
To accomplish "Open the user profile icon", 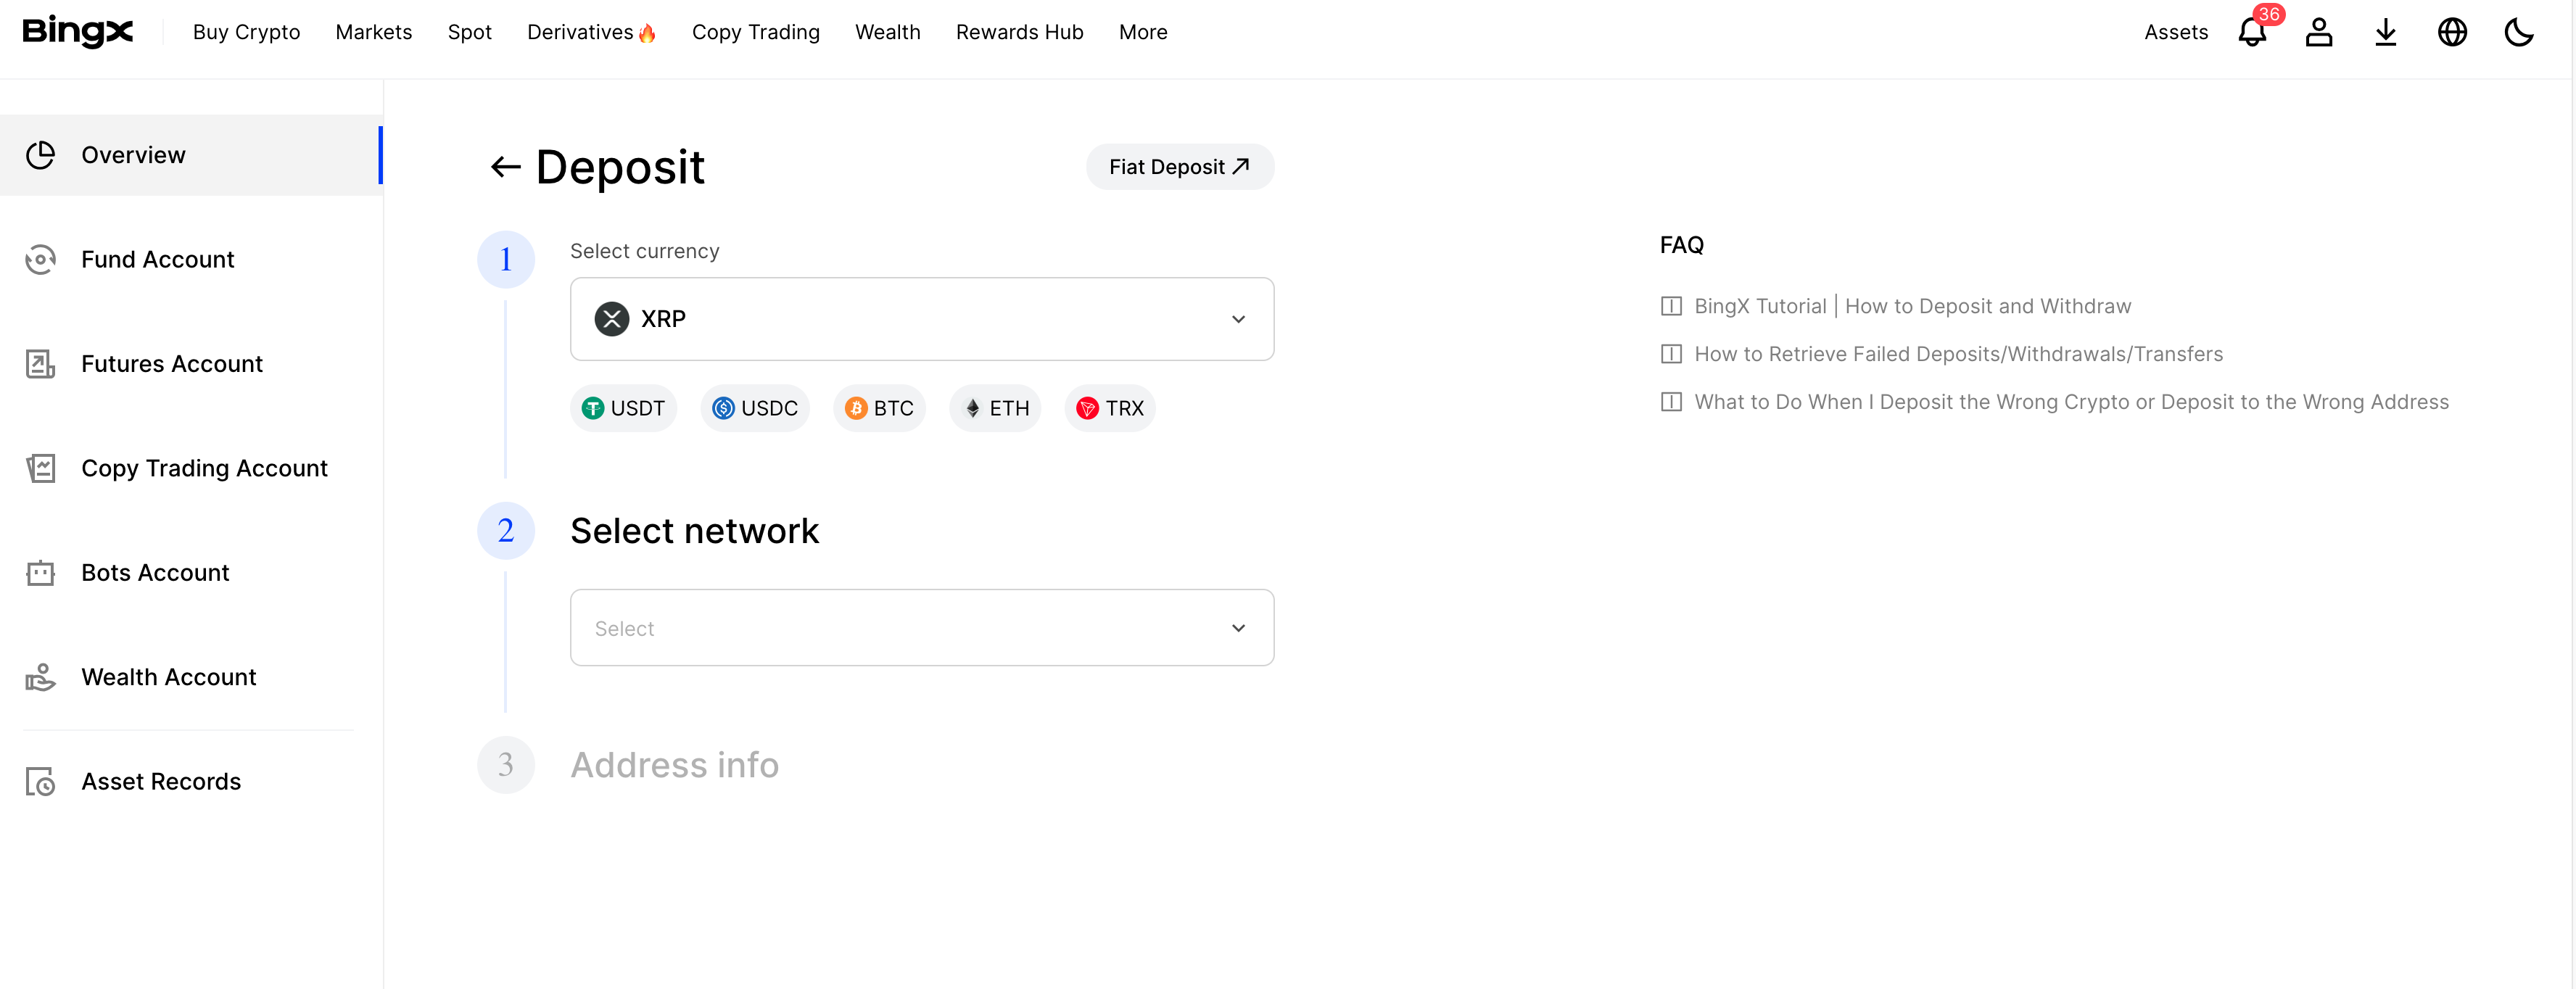I will (2318, 32).
